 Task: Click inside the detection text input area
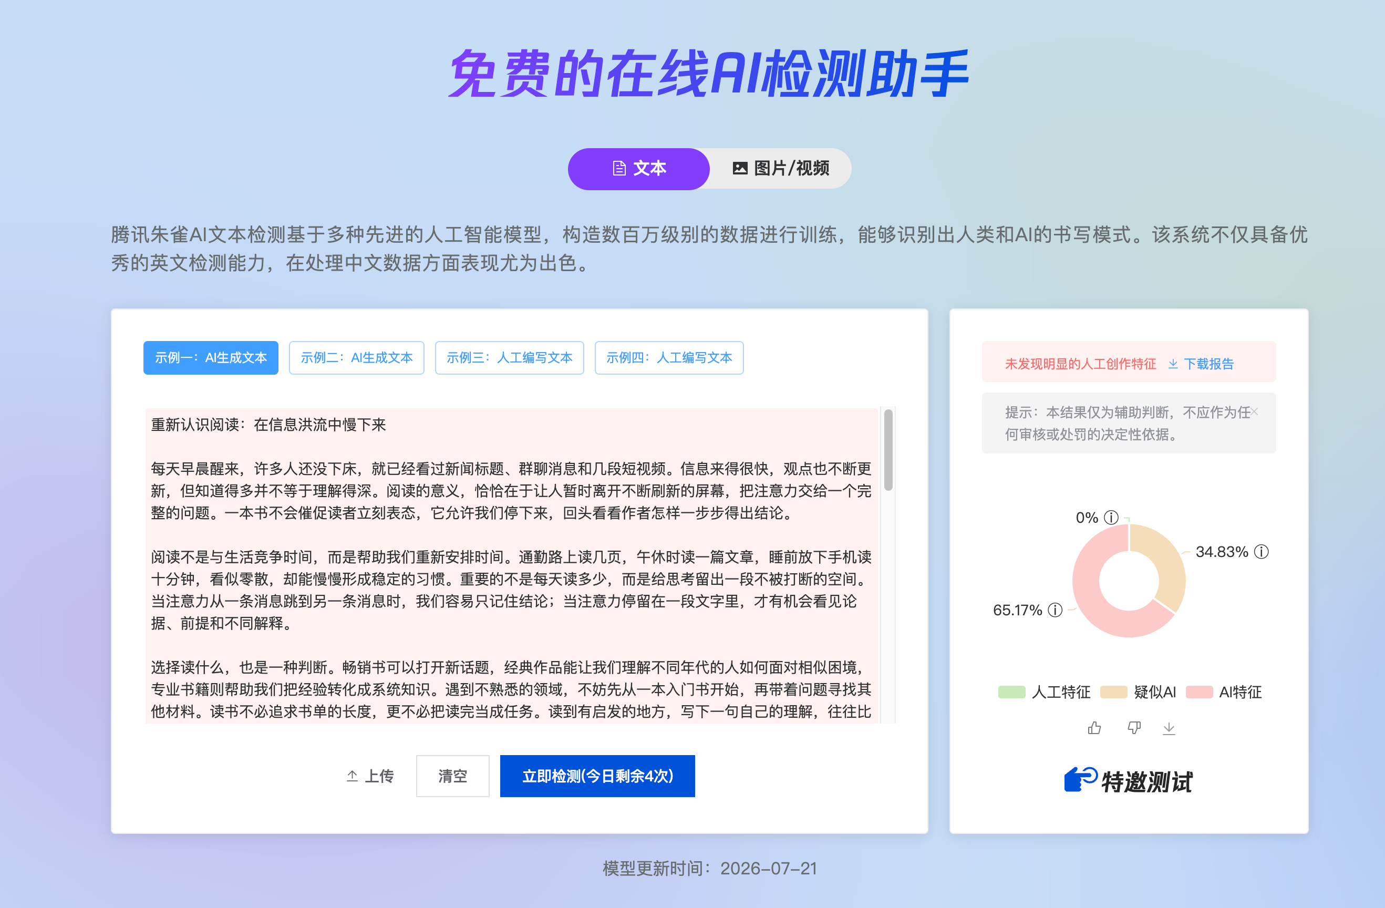511,564
